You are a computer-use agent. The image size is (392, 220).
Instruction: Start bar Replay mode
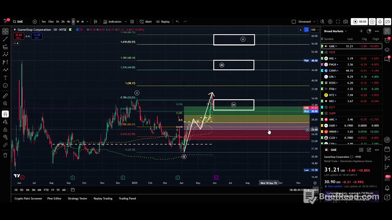163,22
